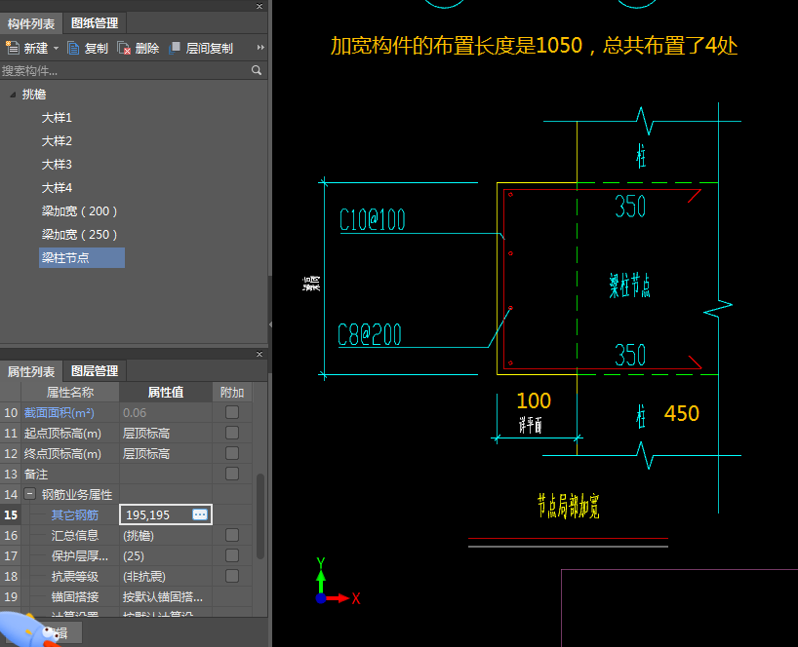This screenshot has width=798, height=647.
Task: Select row 15 number cell
Action: click(x=11, y=514)
